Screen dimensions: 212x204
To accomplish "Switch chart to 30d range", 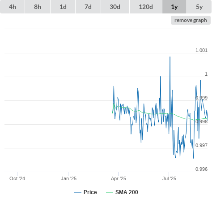I will 115,7.
